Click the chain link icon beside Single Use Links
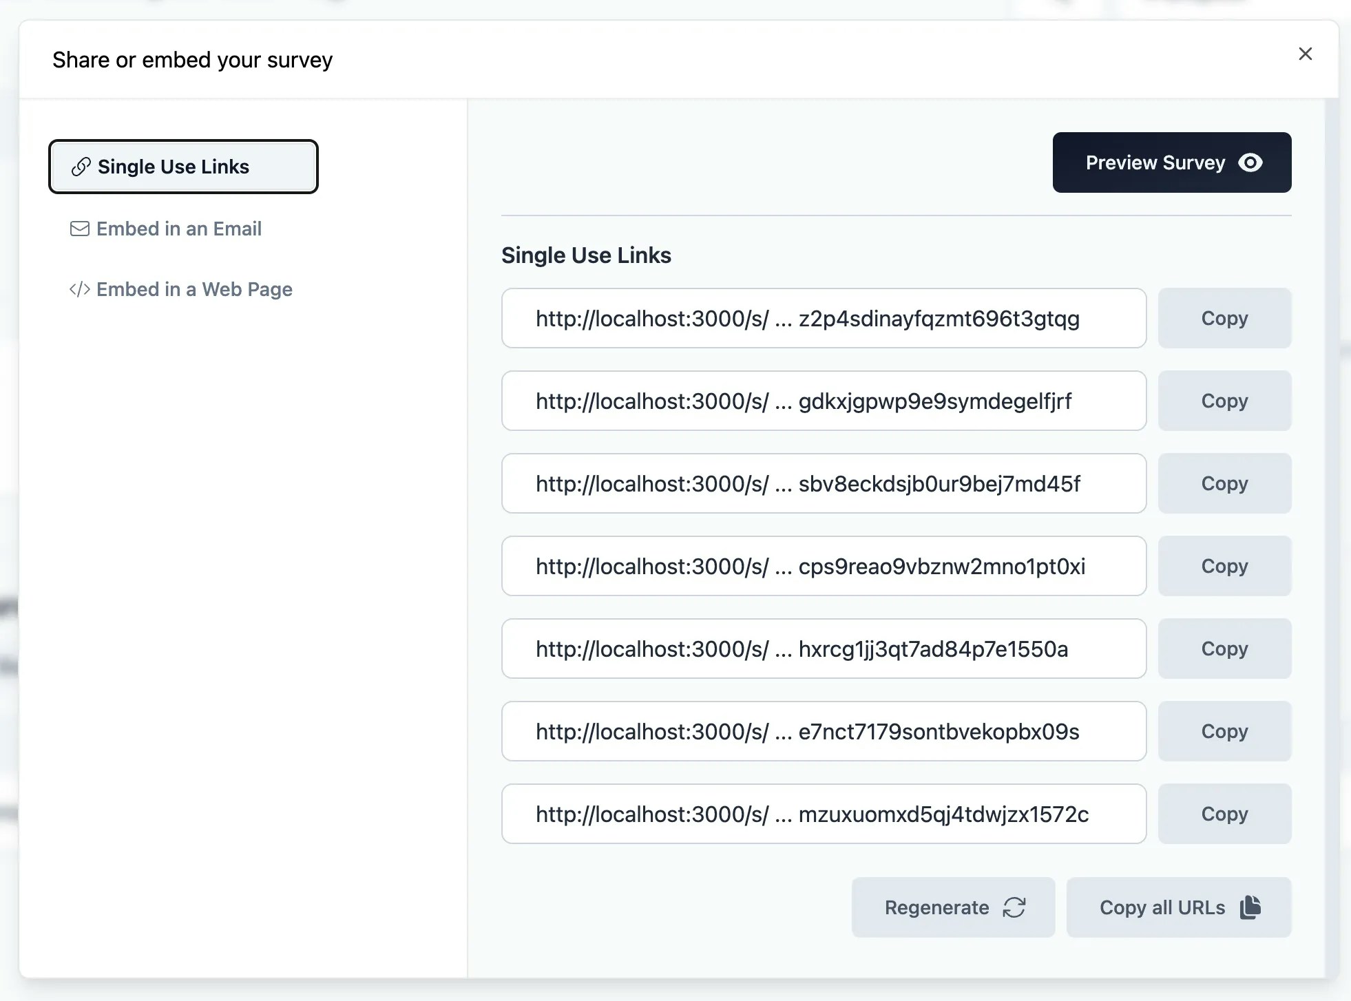 point(81,166)
